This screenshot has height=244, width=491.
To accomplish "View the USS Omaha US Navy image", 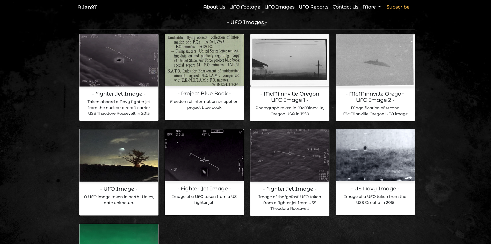I will (x=375, y=155).
